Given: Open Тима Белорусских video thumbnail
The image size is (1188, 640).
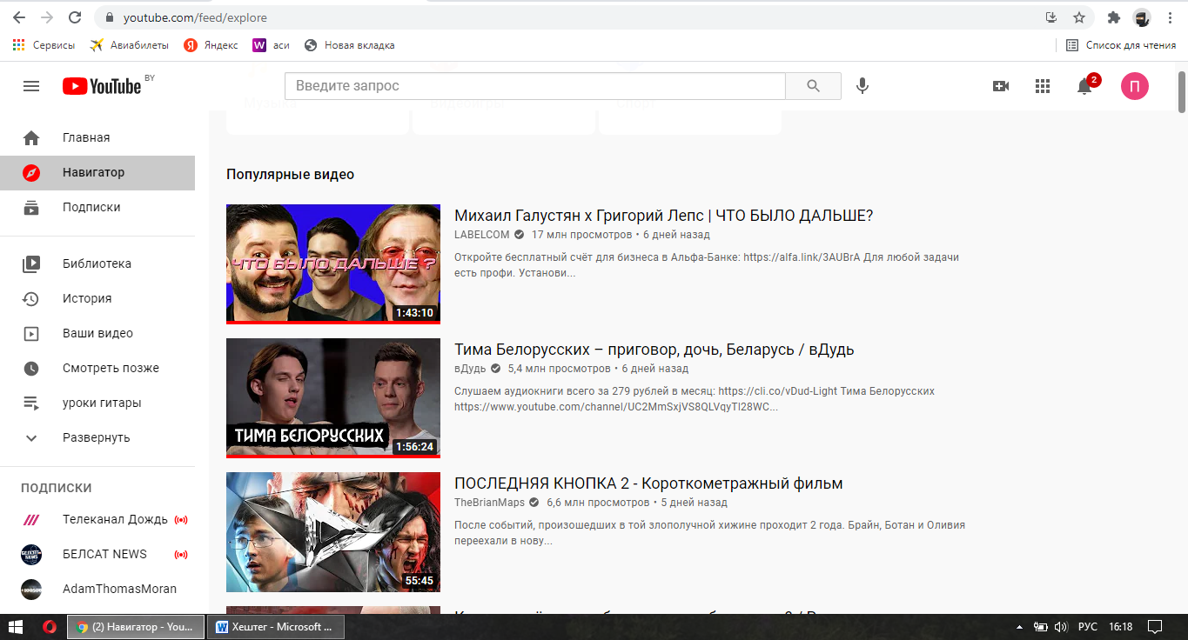Looking at the screenshot, I should coord(333,398).
